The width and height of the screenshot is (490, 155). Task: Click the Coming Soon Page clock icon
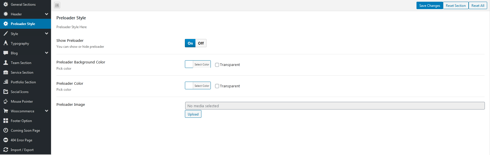tap(5, 130)
